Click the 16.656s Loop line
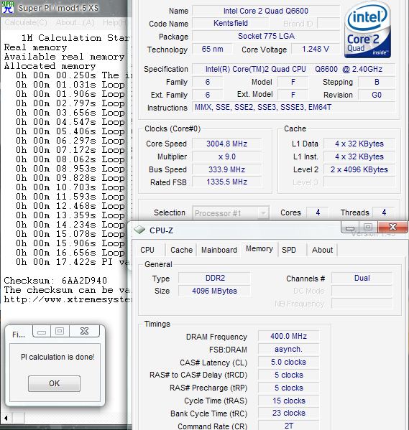Viewport: 409px width, 430px height. [71, 253]
